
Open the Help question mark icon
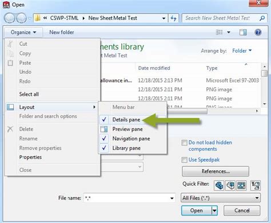[x=258, y=32]
